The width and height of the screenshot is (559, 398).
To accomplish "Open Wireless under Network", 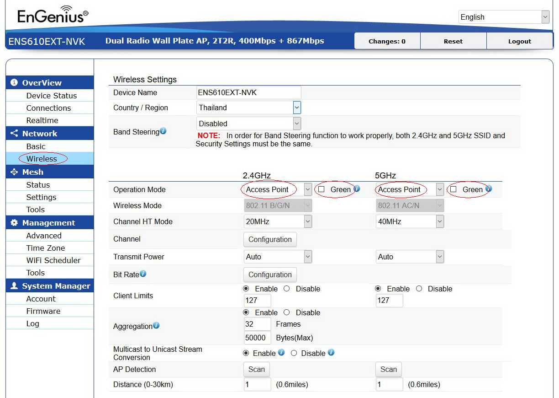I will [42, 159].
